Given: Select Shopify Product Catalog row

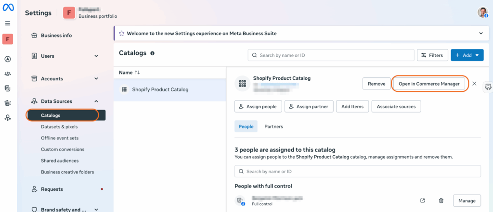Looking at the screenshot, I should (x=160, y=89).
